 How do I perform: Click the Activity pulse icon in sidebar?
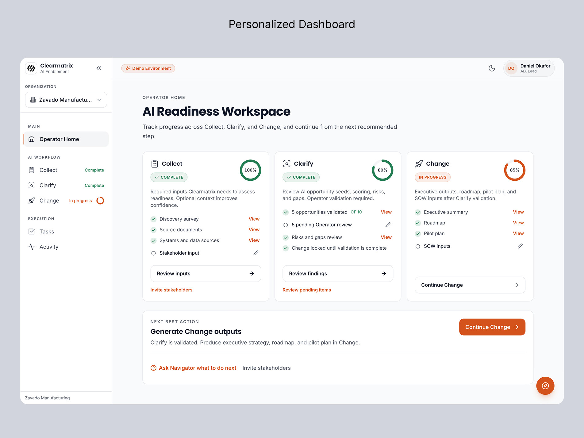coord(32,247)
